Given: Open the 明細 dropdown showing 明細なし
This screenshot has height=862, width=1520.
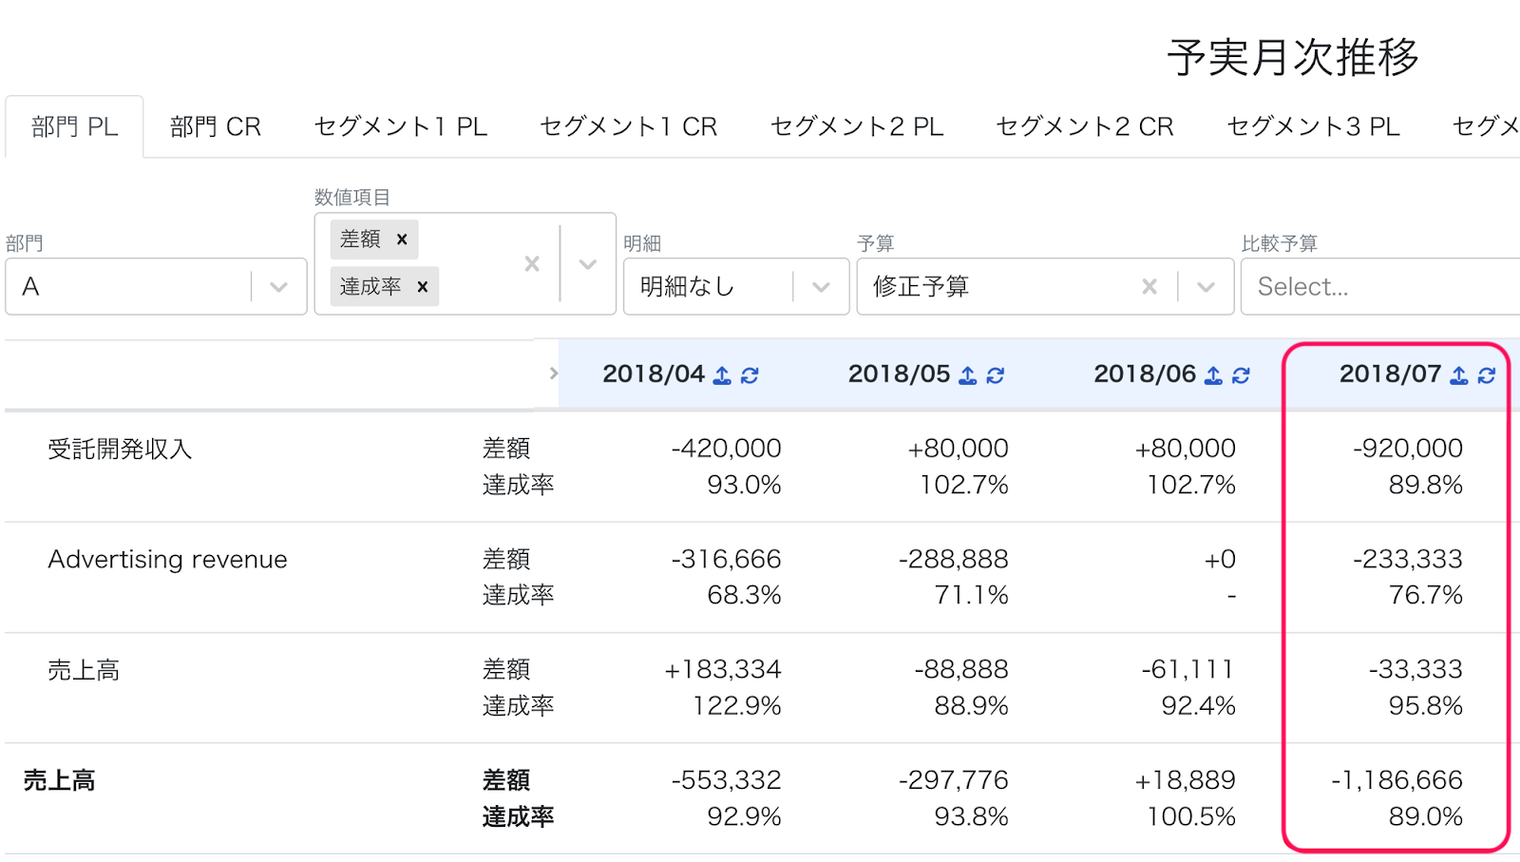Looking at the screenshot, I should pyautogui.click(x=736, y=286).
